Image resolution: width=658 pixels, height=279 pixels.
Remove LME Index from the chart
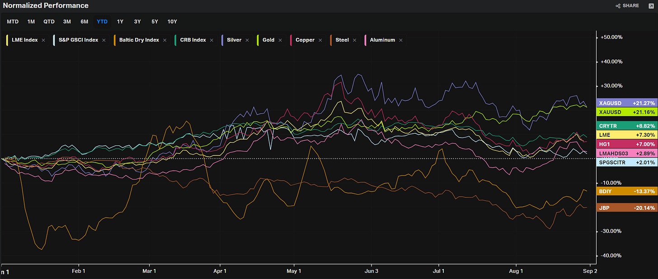coord(43,40)
